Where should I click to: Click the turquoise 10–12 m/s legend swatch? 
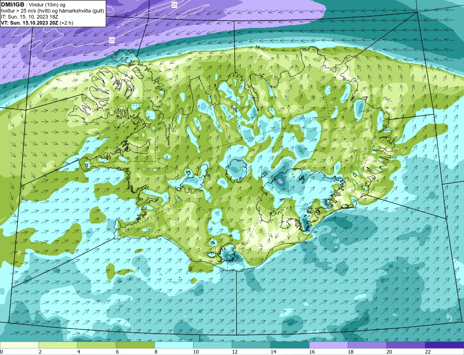click(213, 345)
